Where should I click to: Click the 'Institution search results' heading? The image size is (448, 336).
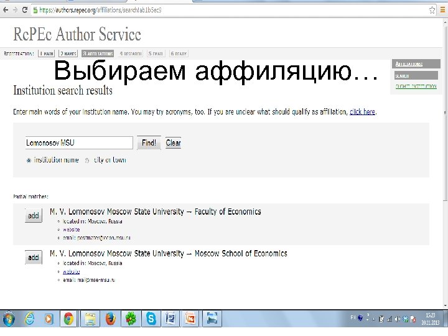click(63, 91)
